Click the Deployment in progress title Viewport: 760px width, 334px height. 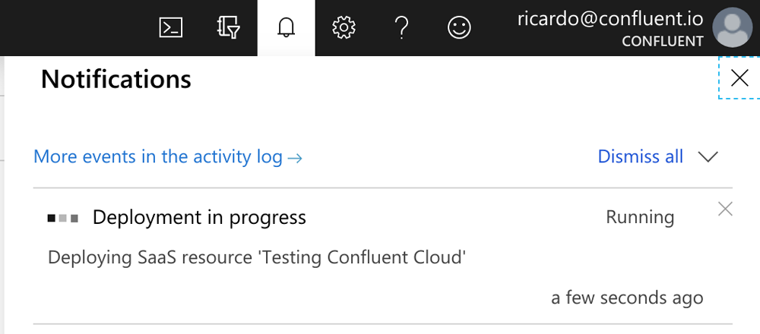click(199, 217)
